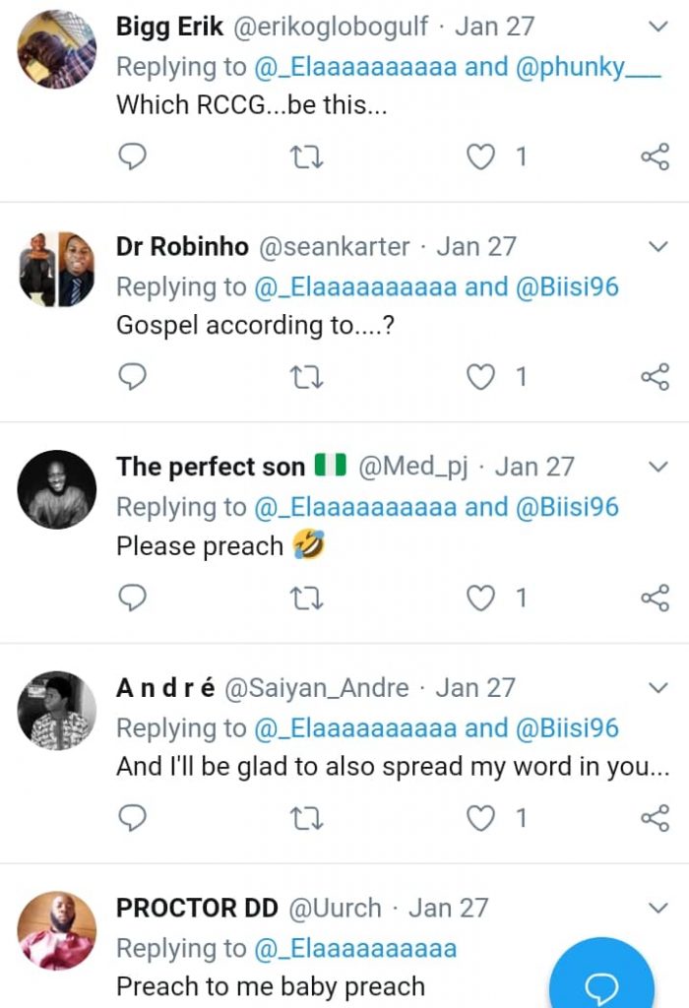689x1008 pixels.
Task: Open The perfect son's avatar
Action: pos(57,489)
